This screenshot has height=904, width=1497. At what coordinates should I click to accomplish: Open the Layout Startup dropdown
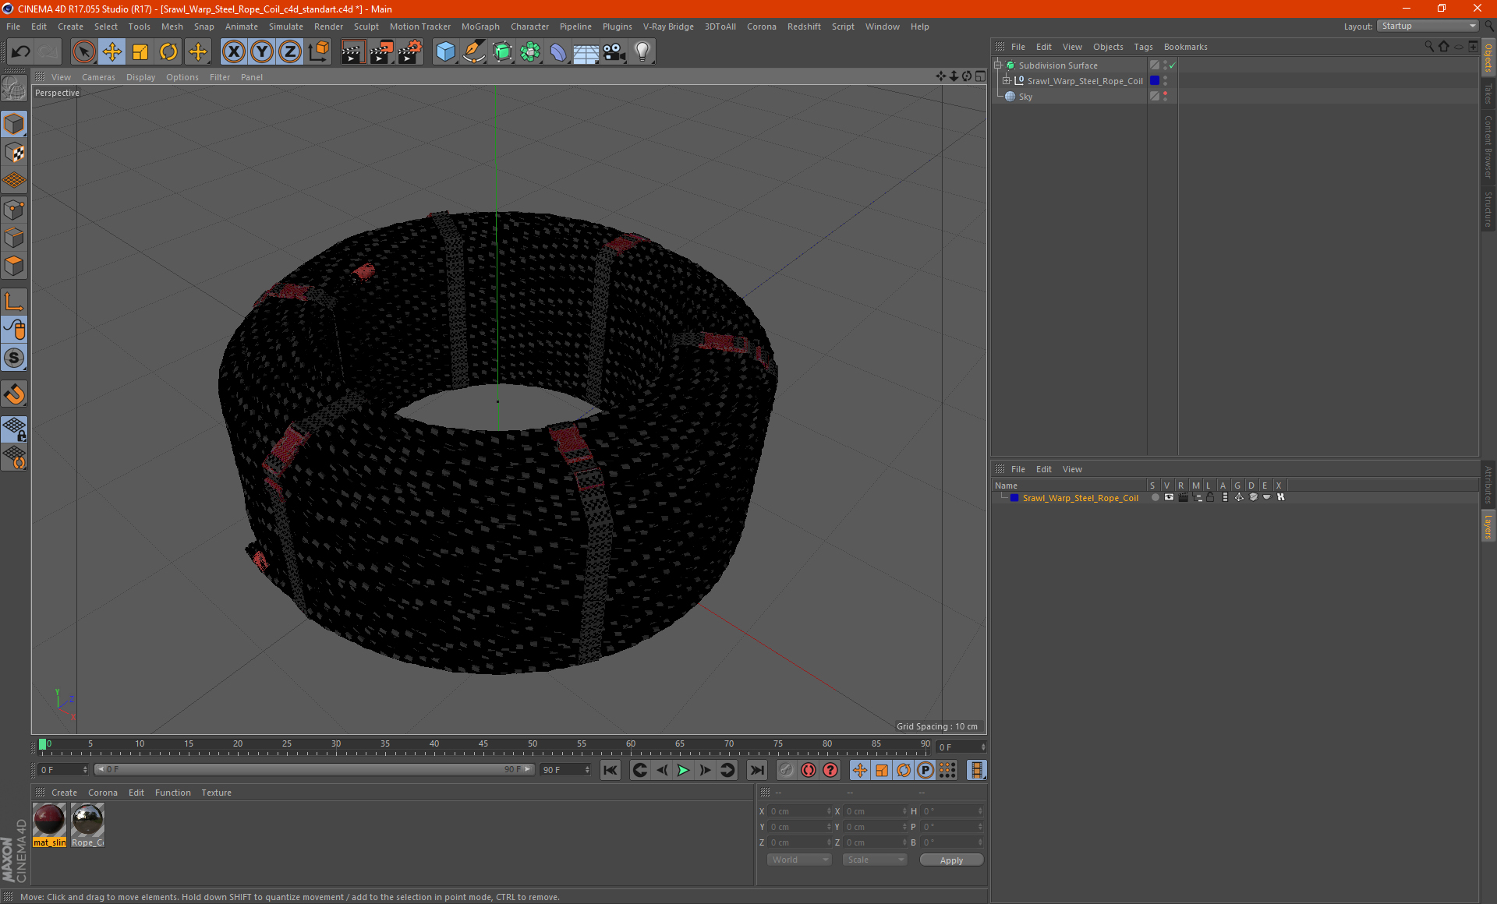pyautogui.click(x=1428, y=26)
